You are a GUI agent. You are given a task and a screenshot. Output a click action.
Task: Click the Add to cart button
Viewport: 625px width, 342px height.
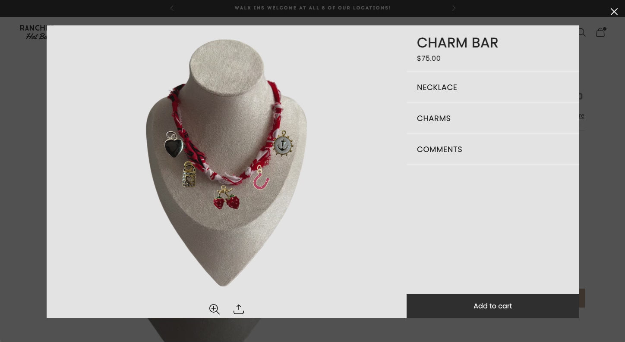tap(493, 306)
